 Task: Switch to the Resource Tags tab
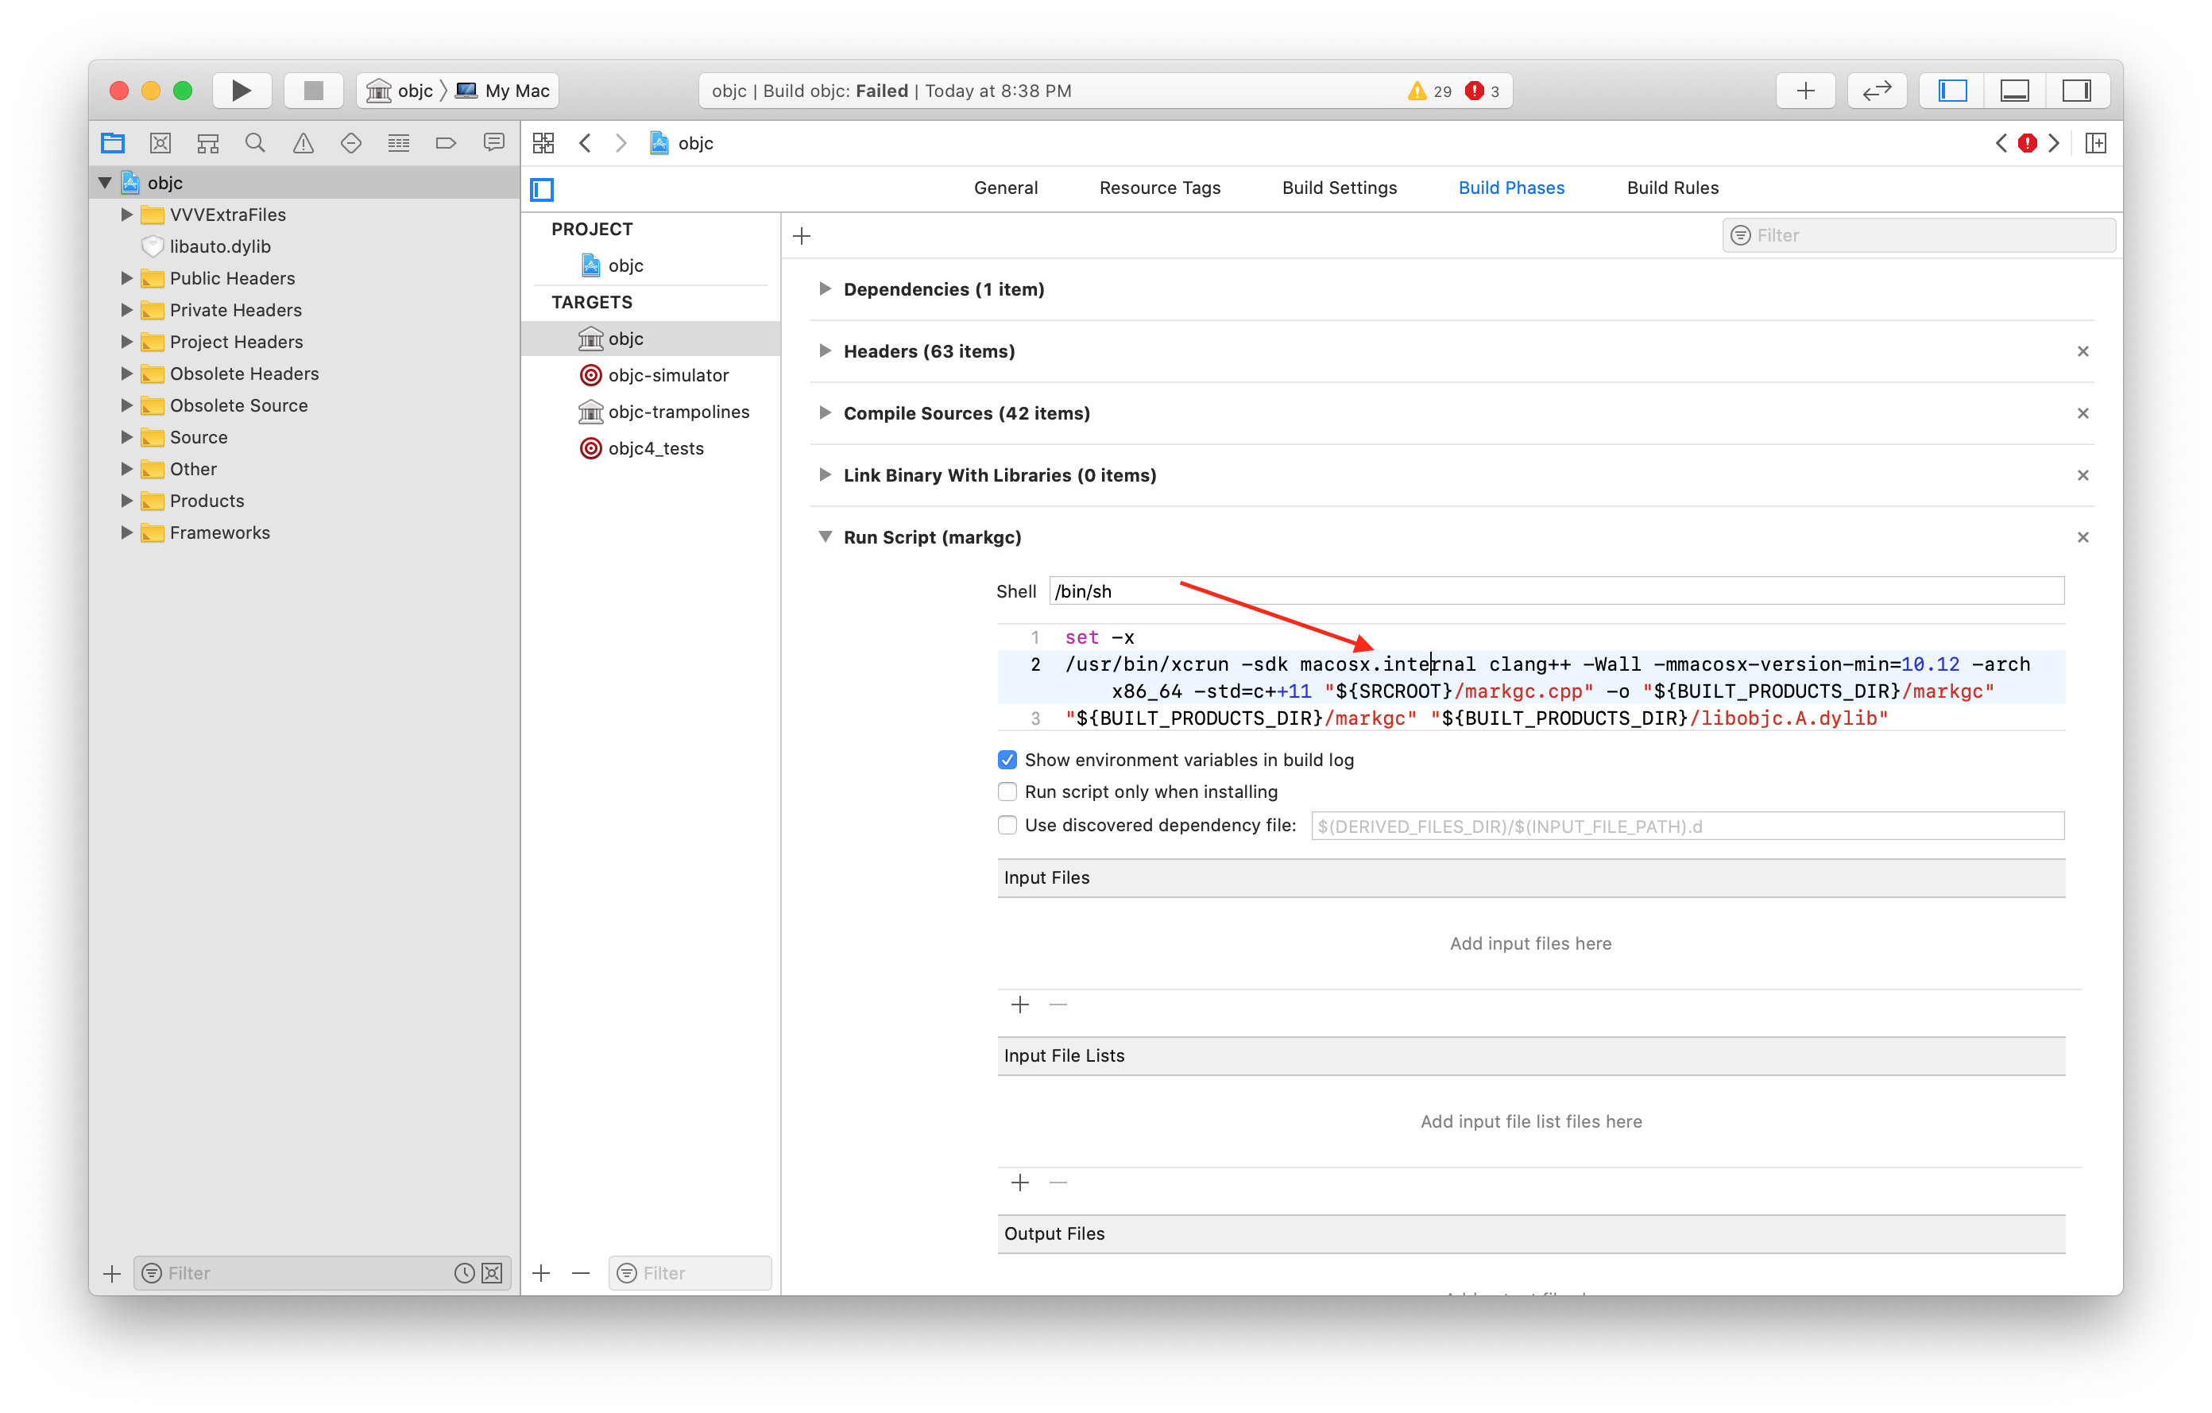[x=1160, y=188]
